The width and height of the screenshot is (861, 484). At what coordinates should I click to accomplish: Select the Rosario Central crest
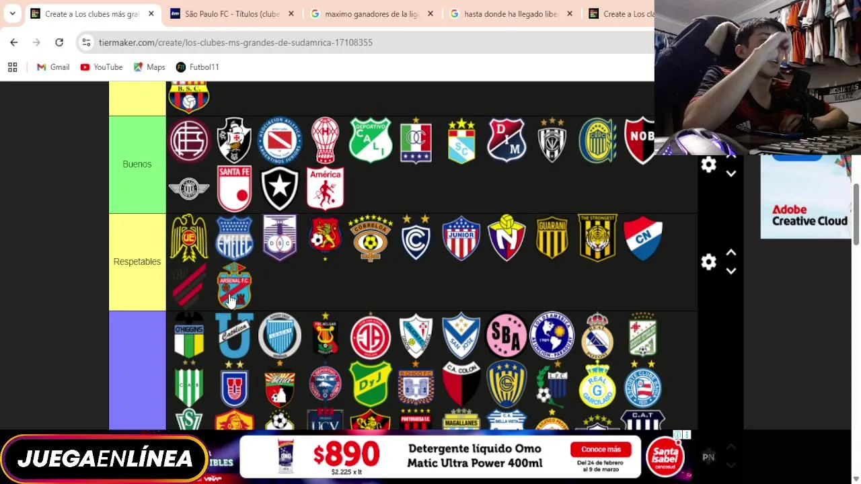(597, 140)
